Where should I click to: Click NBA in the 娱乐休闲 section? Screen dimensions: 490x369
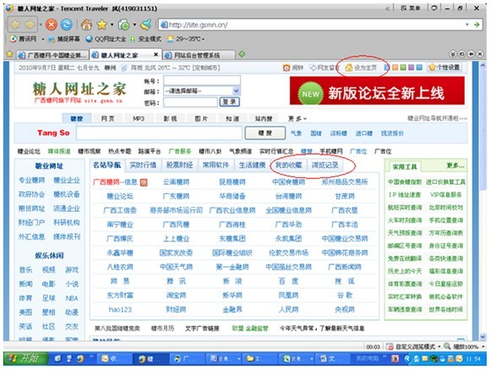pos(72,298)
